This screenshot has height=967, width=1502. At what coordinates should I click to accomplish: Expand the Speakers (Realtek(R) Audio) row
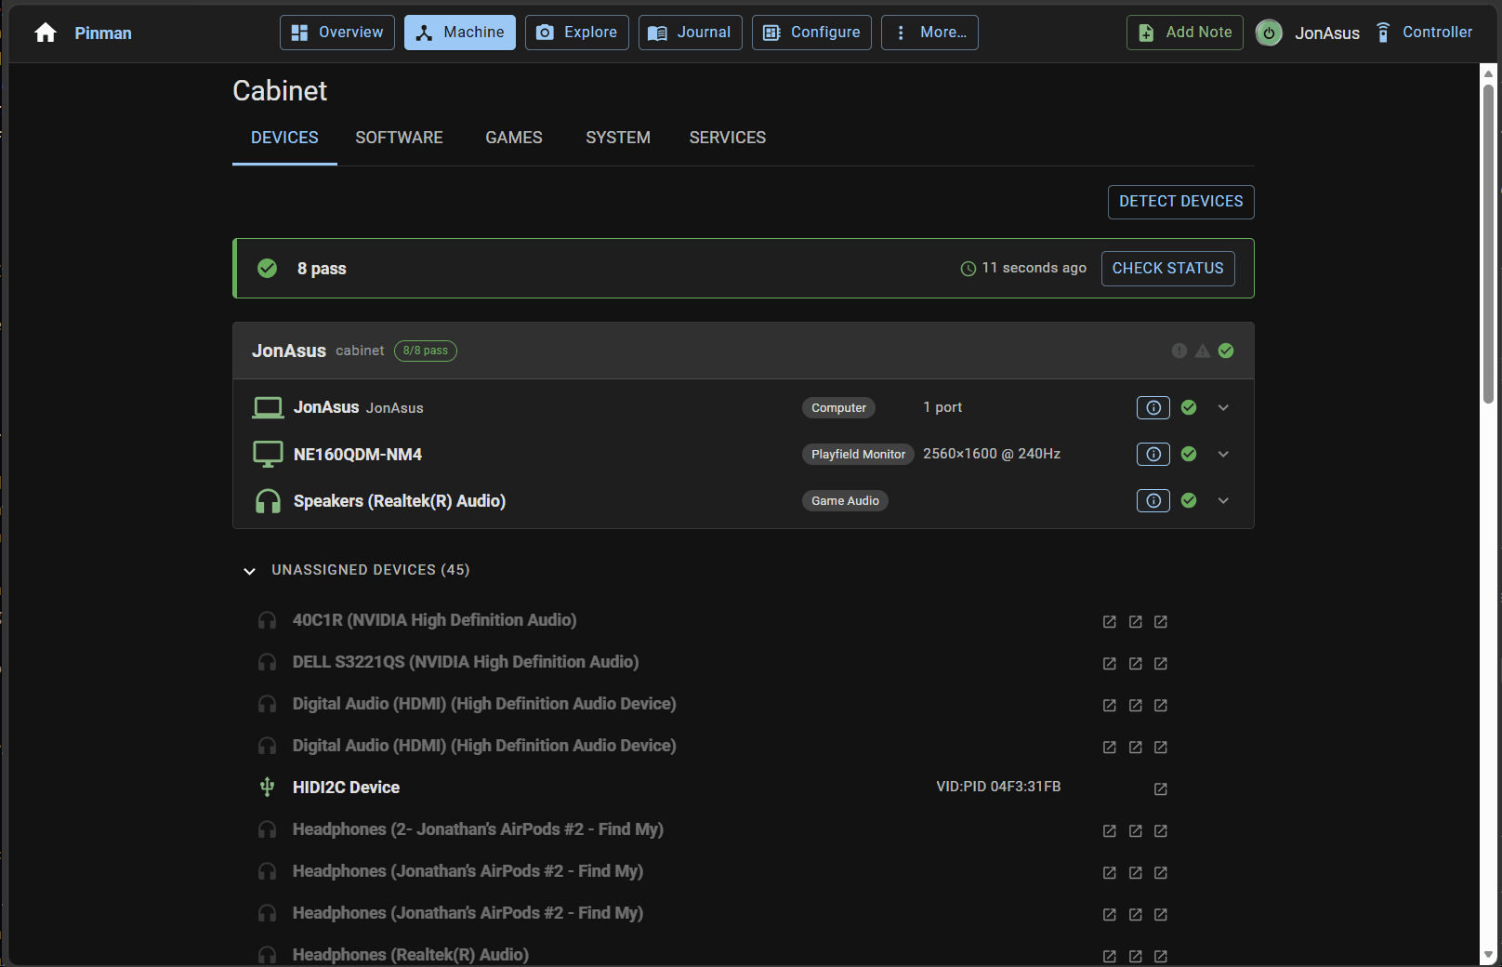coord(1223,500)
